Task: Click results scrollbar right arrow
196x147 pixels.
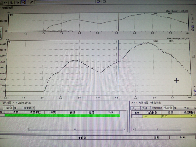Action: point(125,130)
